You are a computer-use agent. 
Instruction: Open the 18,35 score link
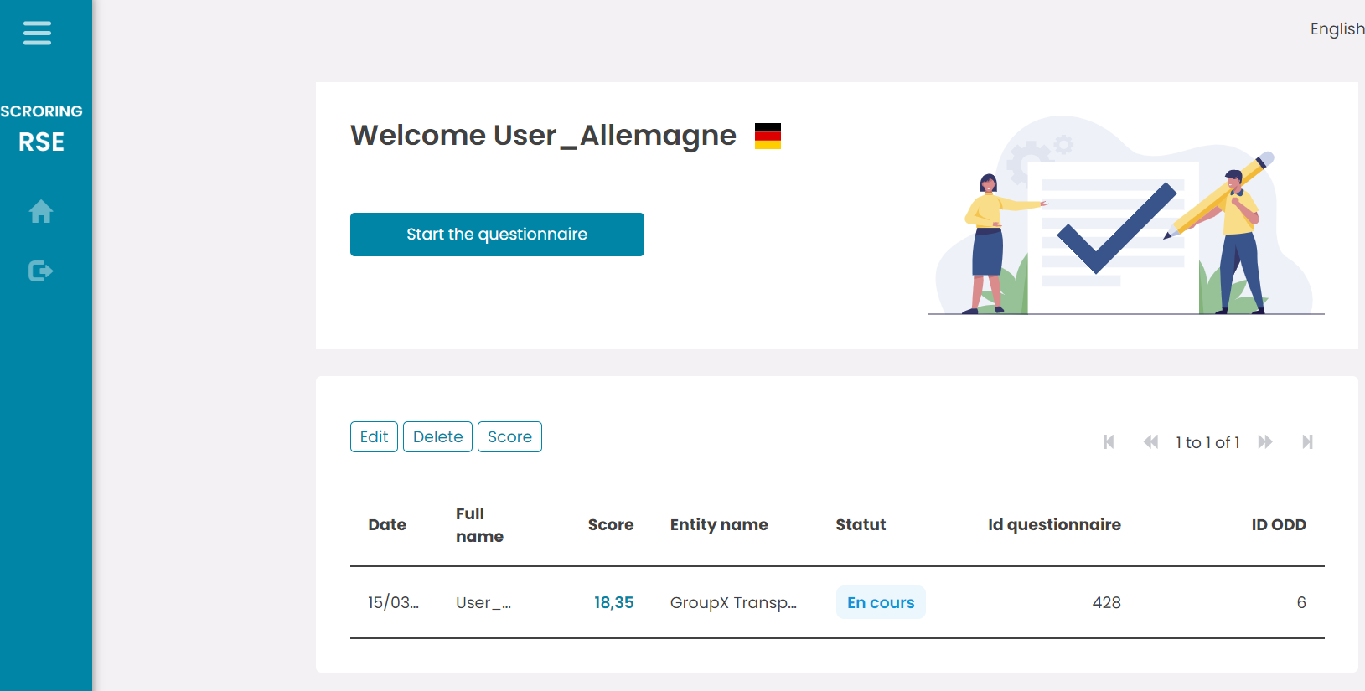coord(613,603)
